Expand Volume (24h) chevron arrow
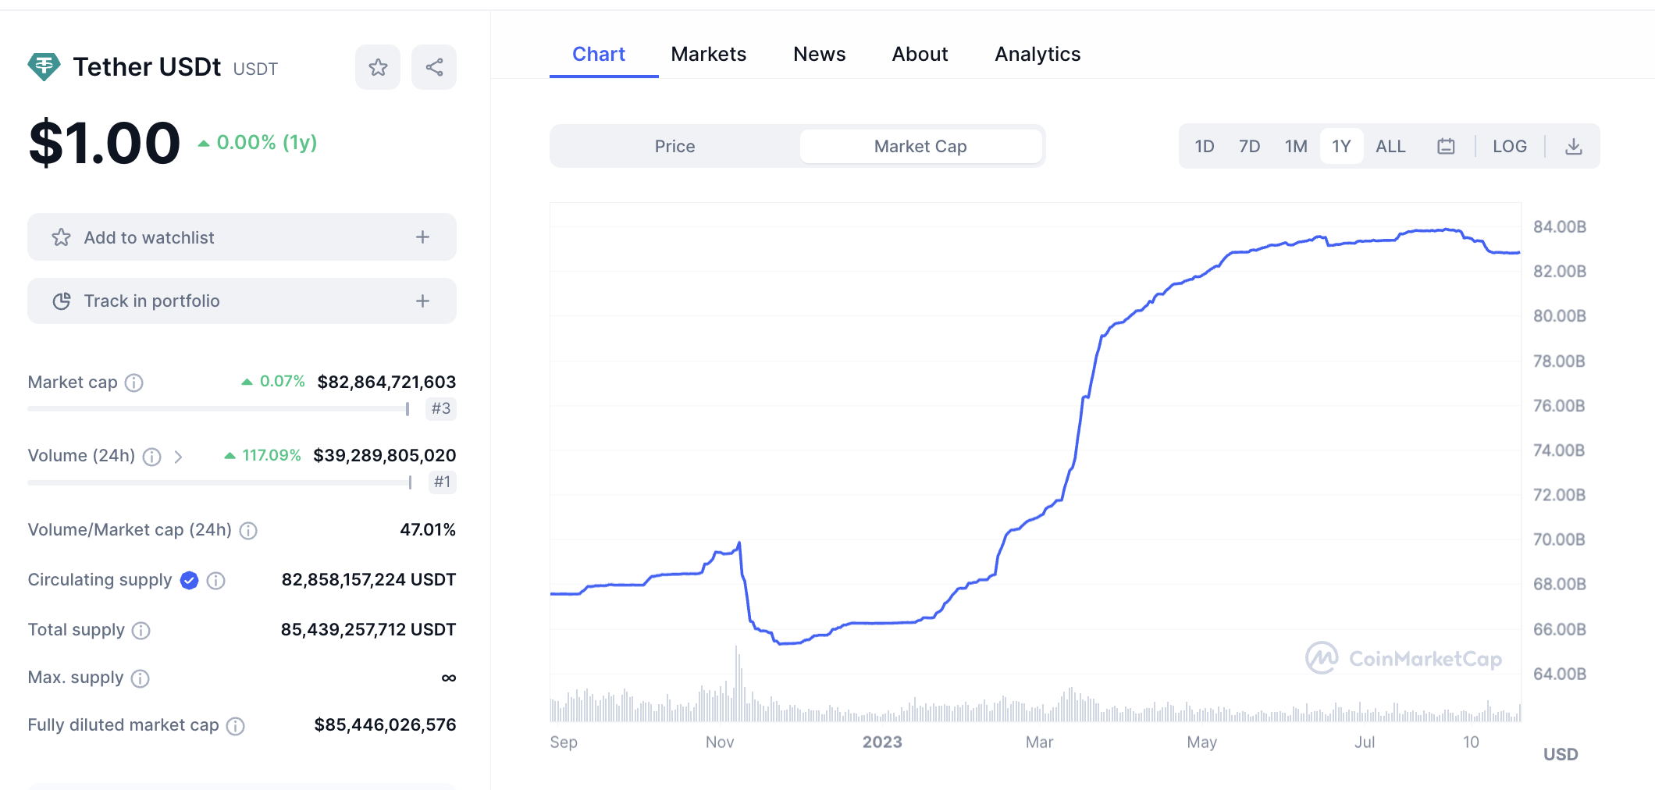 (178, 457)
